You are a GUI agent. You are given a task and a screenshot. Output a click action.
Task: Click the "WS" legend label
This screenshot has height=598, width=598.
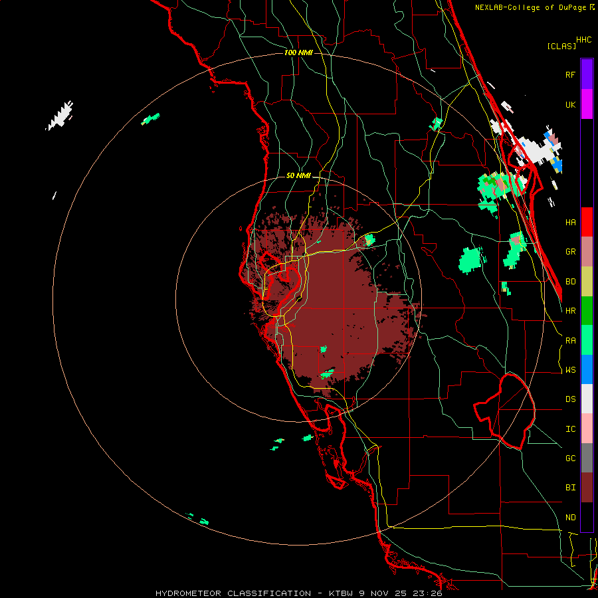570,370
